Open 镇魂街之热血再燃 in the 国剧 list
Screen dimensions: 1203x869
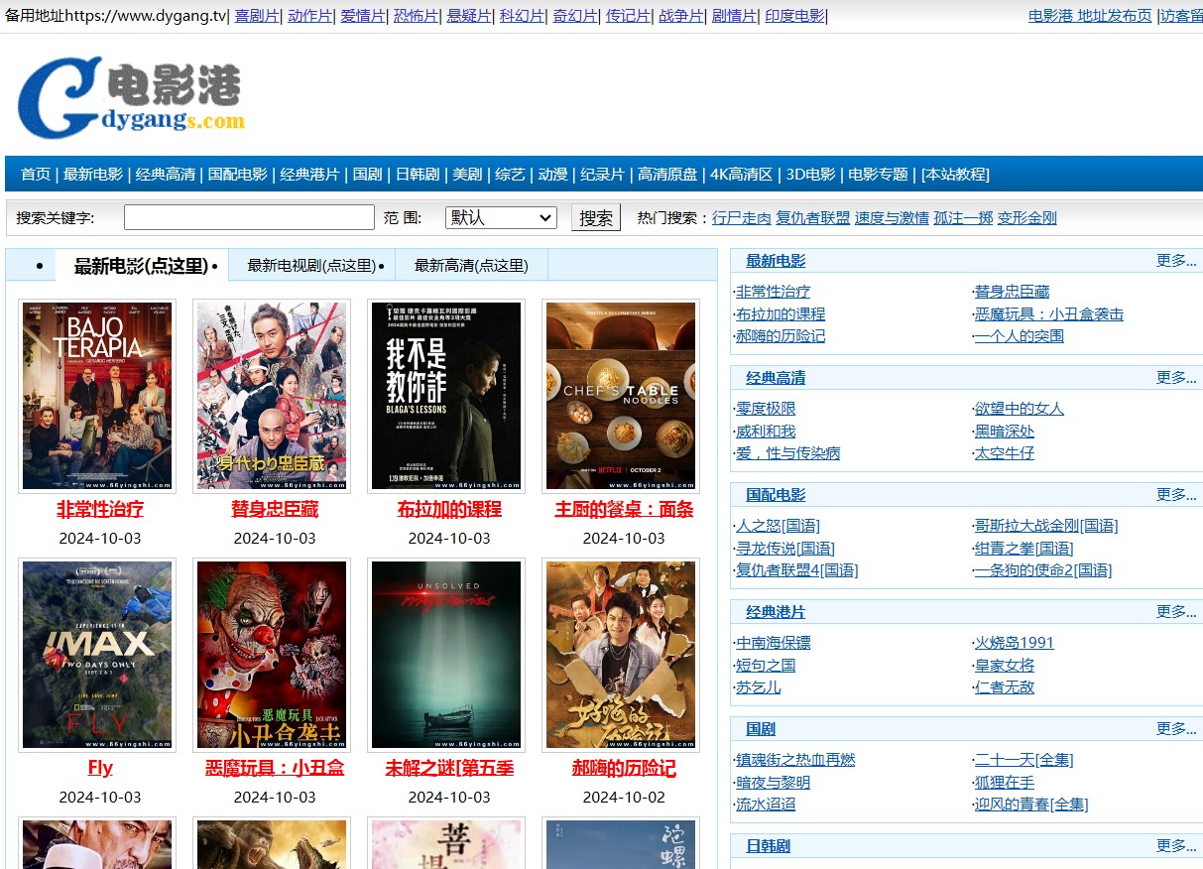(x=795, y=760)
